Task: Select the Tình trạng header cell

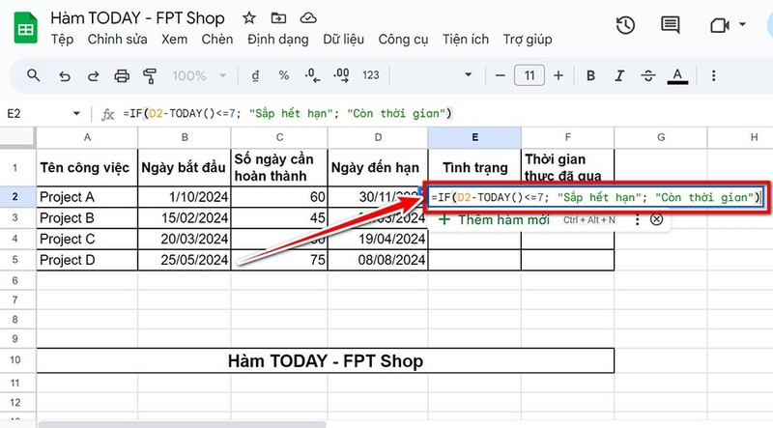Action: [474, 168]
